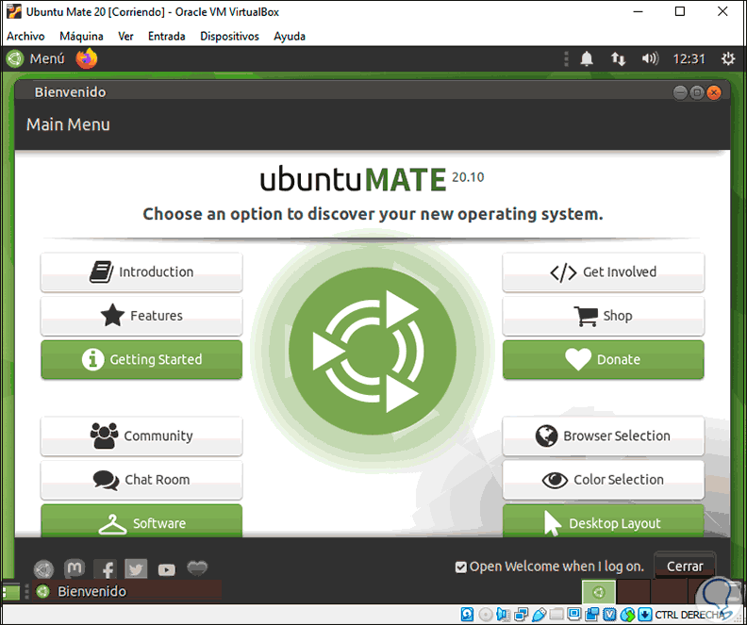Click the heart donate icon in footer
The height and width of the screenshot is (625, 747).
197,567
